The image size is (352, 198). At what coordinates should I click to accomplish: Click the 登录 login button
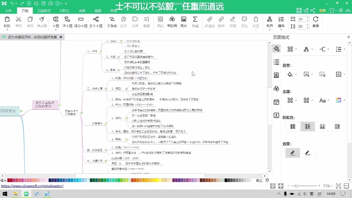click(322, 11)
